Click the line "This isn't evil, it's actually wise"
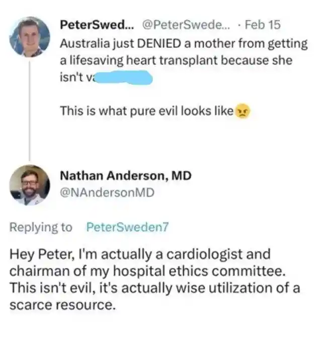 coord(154,288)
